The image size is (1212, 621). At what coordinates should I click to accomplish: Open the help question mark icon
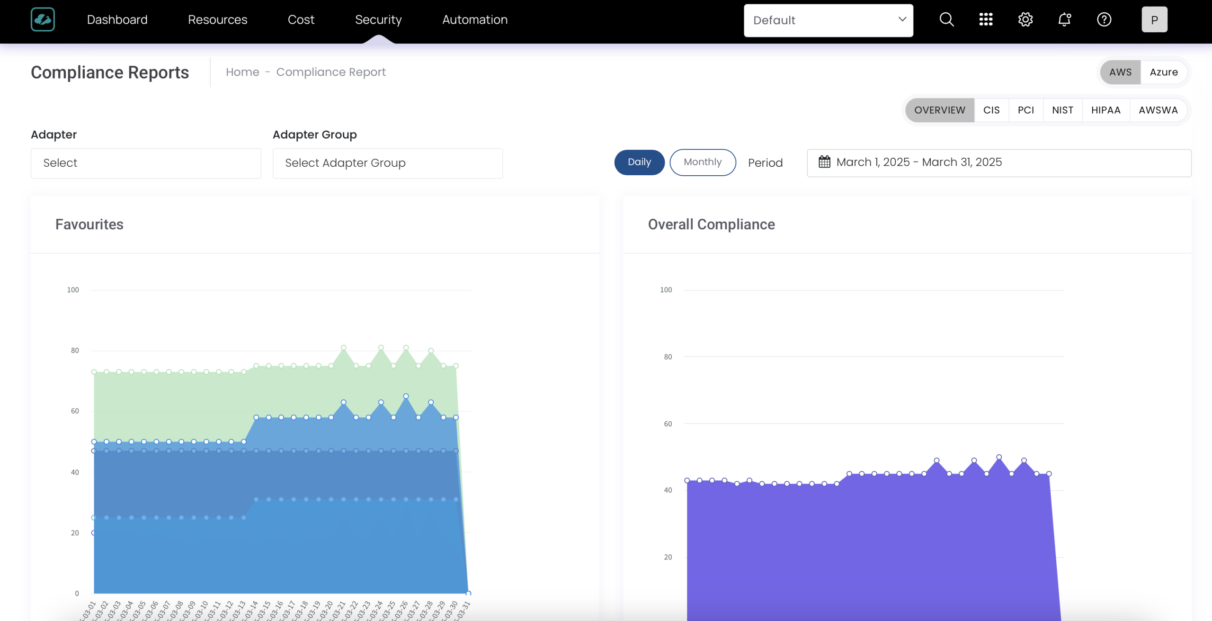[1104, 19]
